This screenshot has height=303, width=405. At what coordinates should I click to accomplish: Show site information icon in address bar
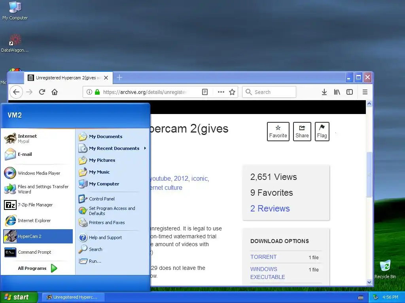click(89, 92)
